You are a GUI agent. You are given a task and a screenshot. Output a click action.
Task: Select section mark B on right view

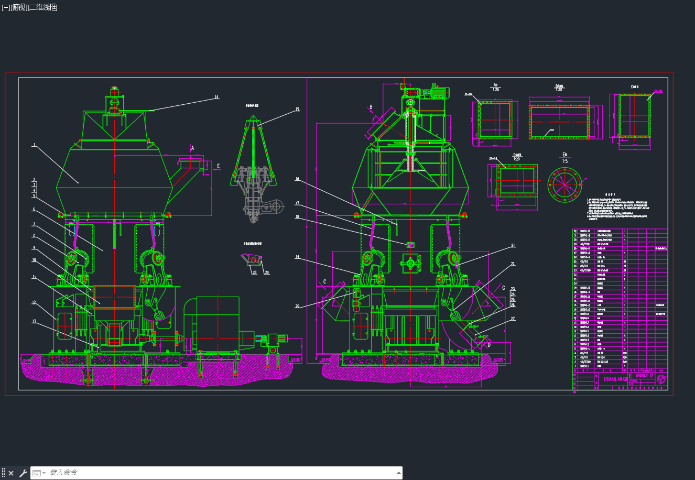371,107
